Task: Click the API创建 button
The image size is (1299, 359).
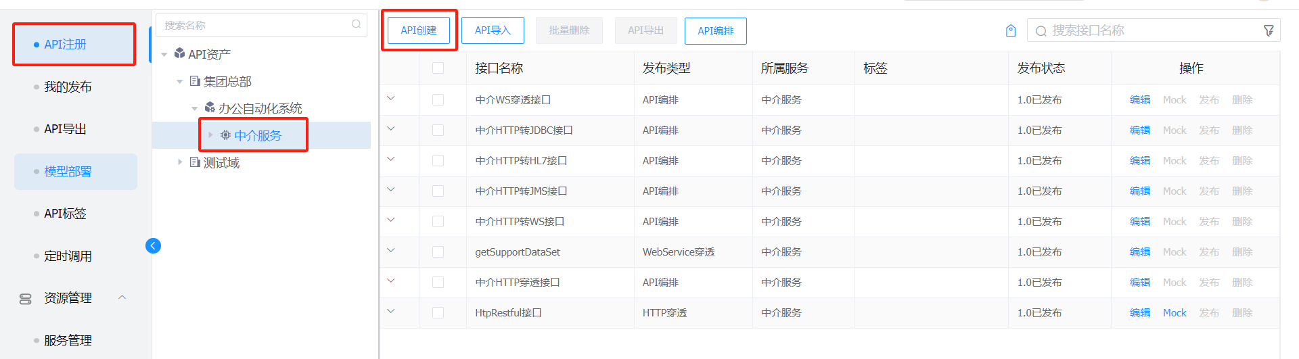Action: coord(419,30)
